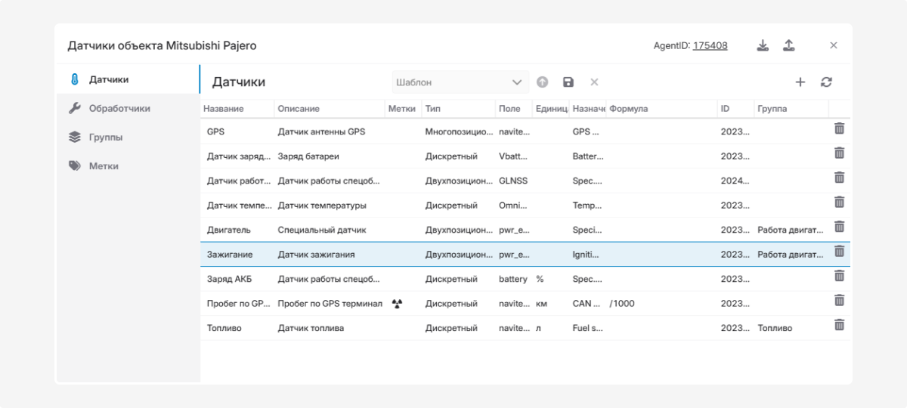Viewport: 907px width, 408px height.
Task: Open the Метки sidebar section
Action: coord(104,166)
